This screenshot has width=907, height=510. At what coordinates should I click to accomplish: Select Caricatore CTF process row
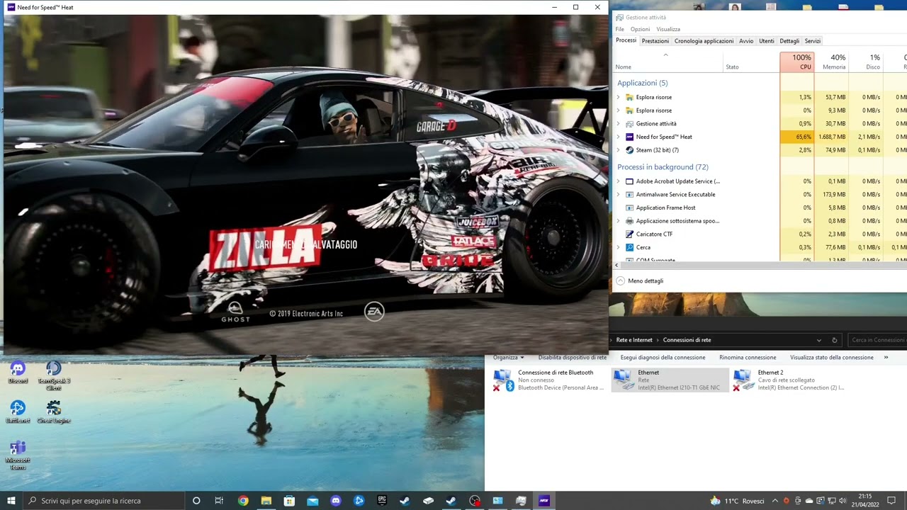(760, 234)
